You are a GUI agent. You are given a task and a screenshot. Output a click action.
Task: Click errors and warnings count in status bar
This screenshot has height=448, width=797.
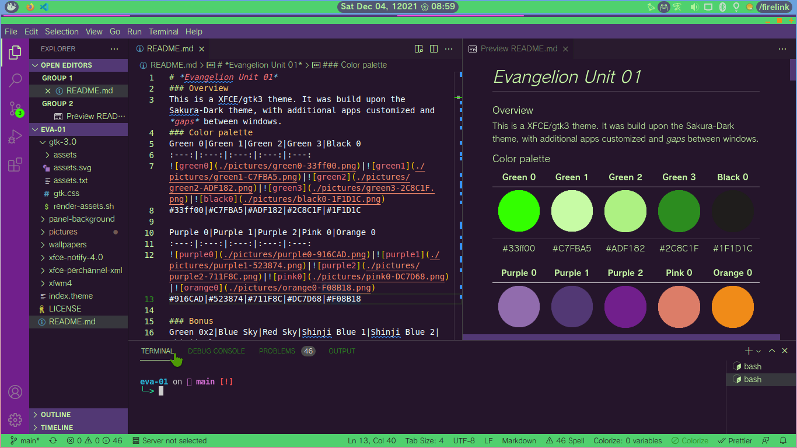[95, 441]
